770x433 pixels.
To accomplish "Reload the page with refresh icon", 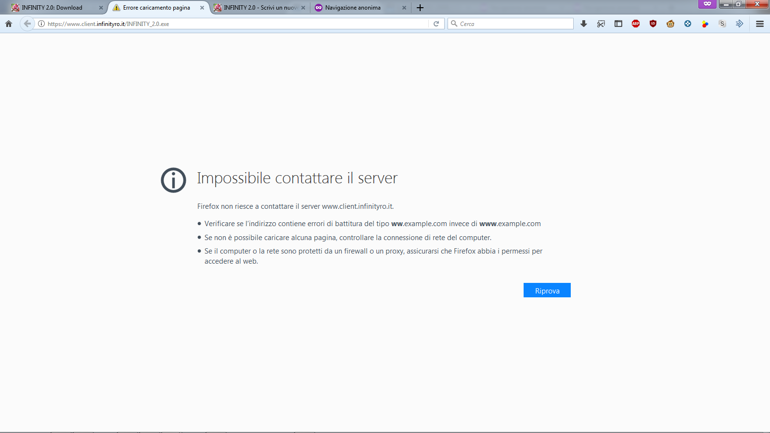I will coord(436,24).
